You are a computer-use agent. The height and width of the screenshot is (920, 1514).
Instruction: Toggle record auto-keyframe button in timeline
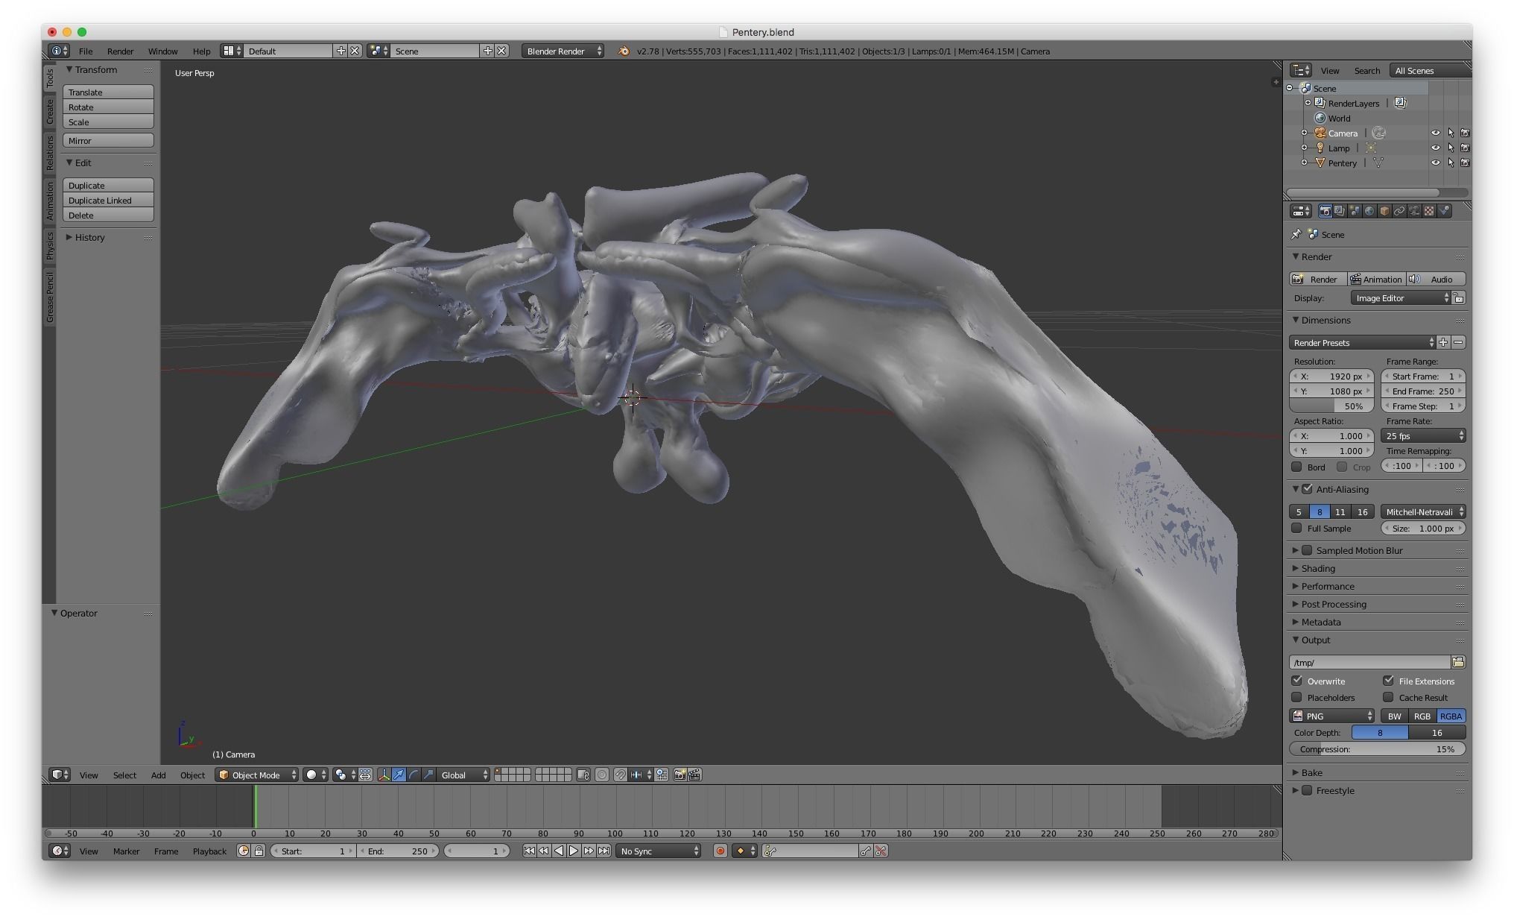[720, 851]
